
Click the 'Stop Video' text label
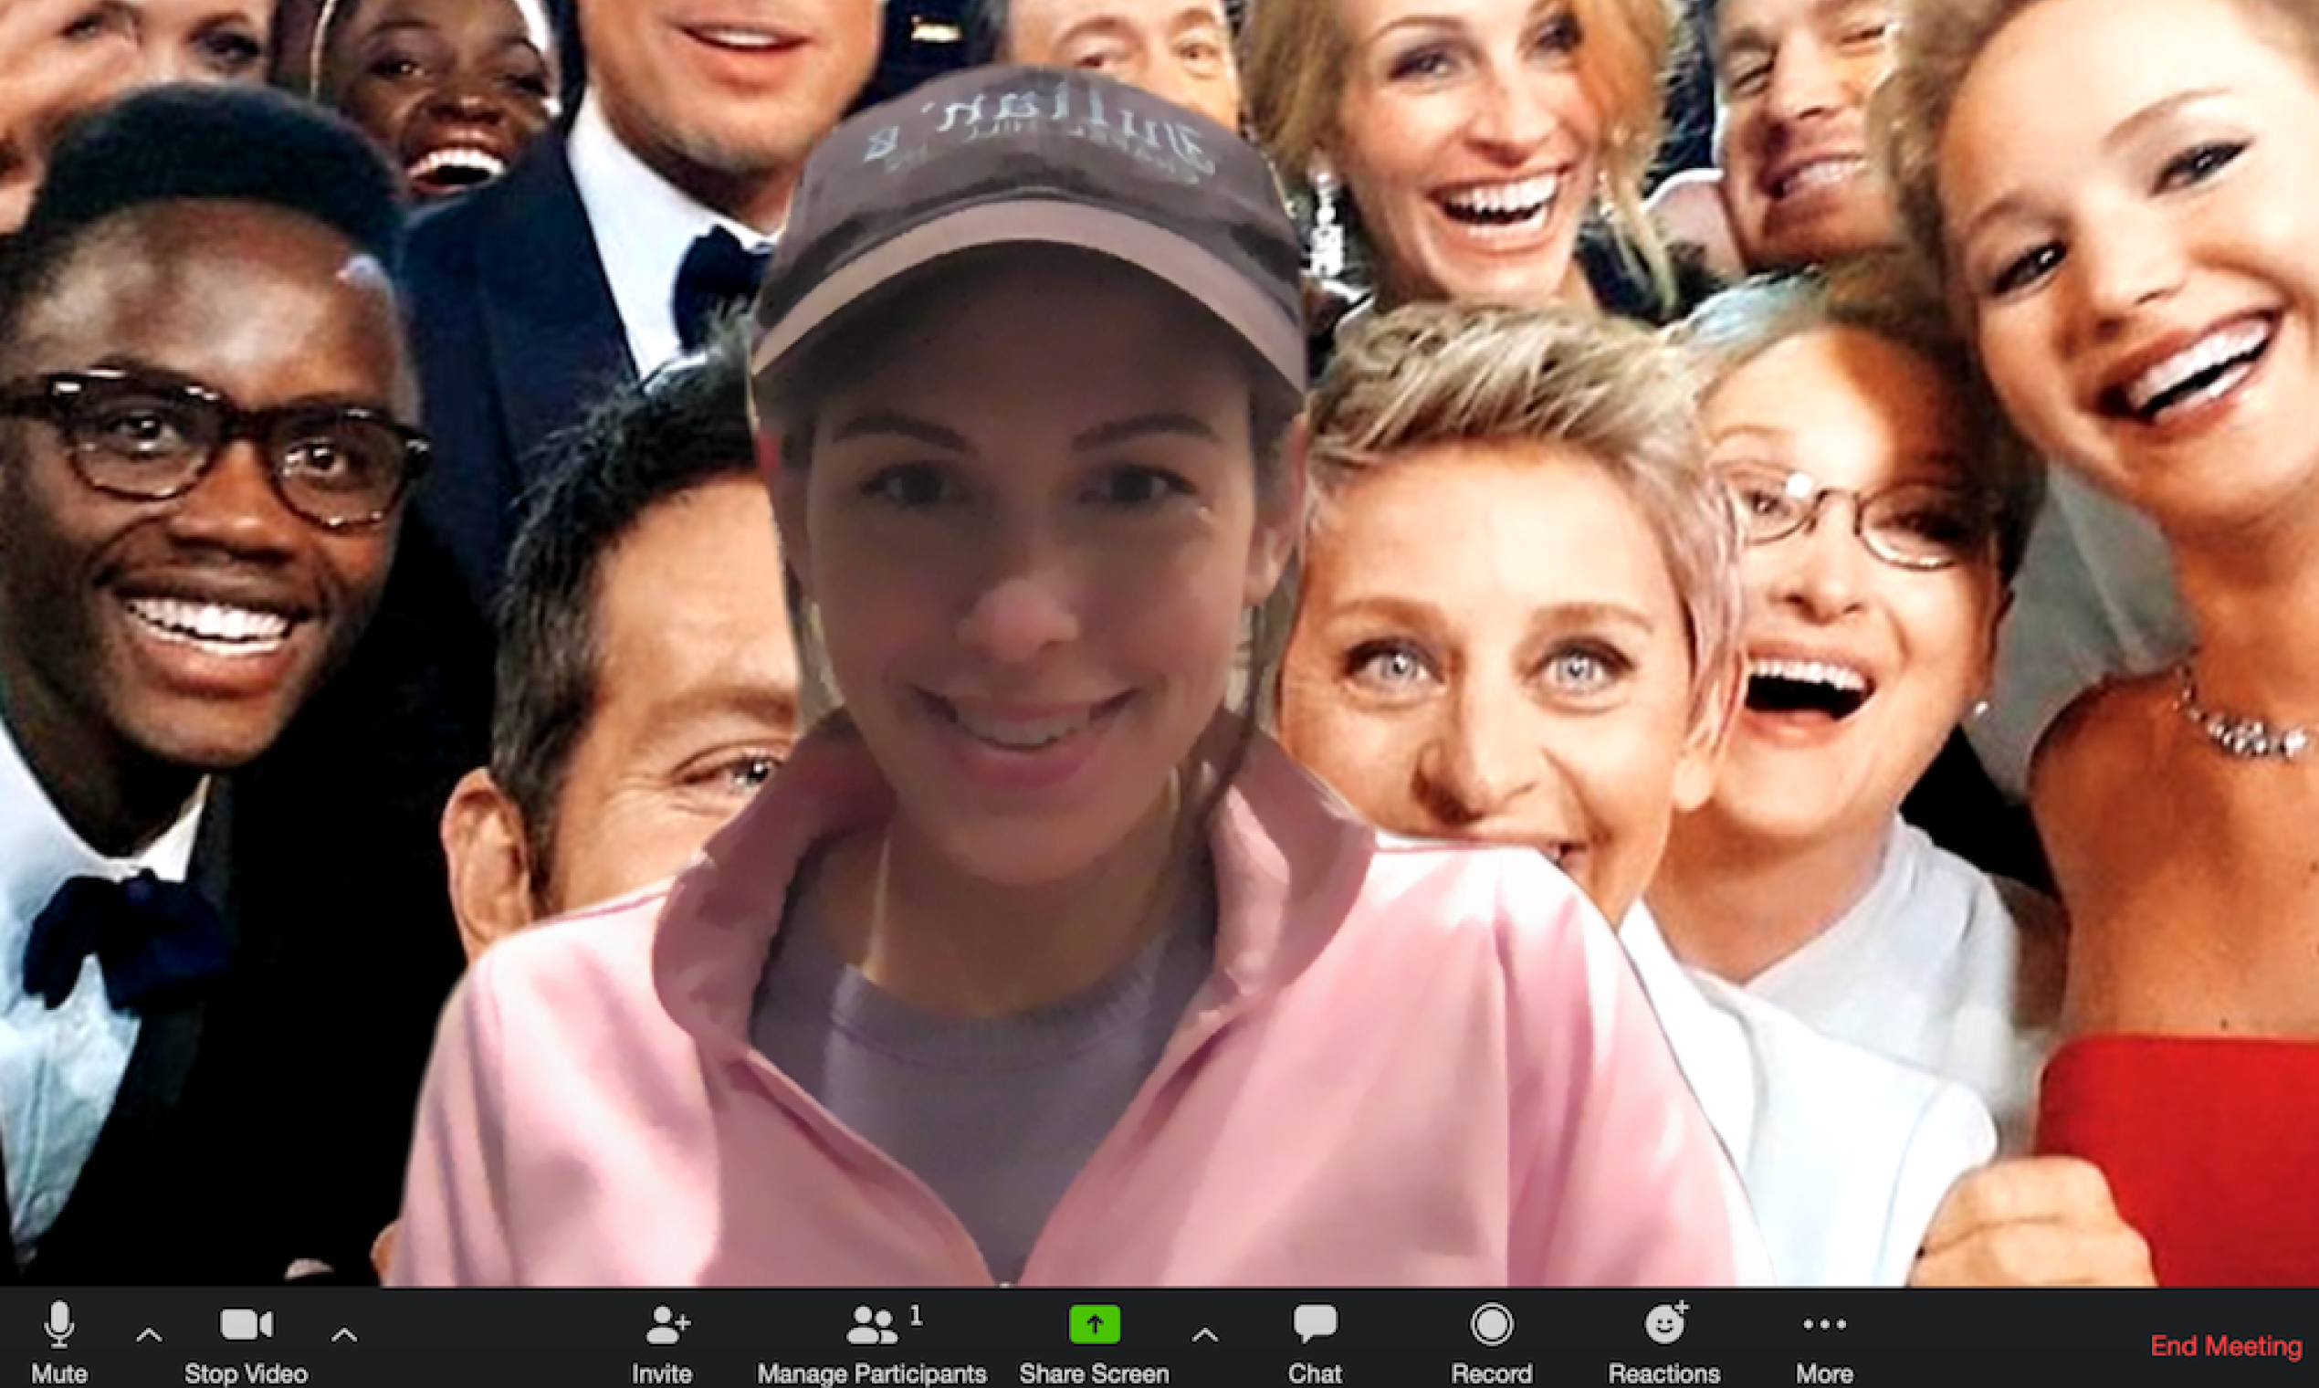coord(246,1373)
